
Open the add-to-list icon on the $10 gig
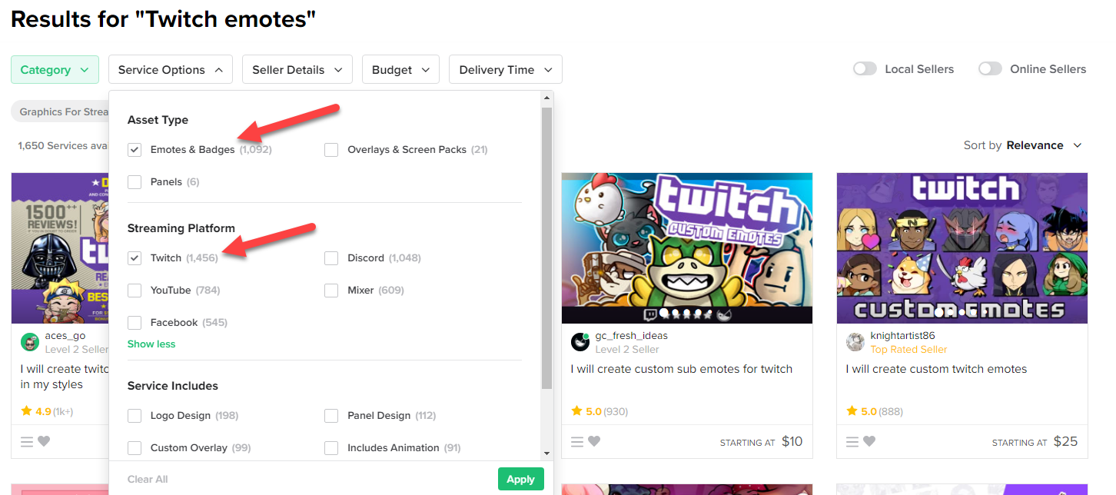point(577,441)
